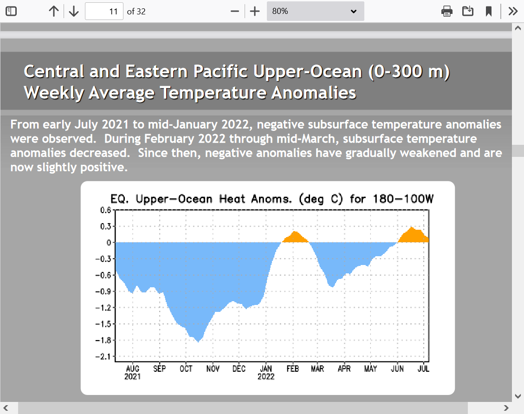Viewport: 524px width, 414px height.
Task: Open the 80% zoom level dropdown
Action: (315, 11)
